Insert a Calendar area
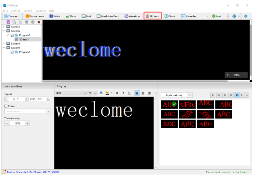The height and width of the screenshot is (176, 254). click(x=188, y=16)
